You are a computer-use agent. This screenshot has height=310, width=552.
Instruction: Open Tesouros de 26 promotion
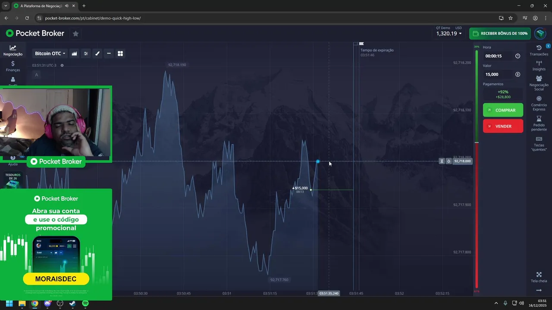pos(13,181)
